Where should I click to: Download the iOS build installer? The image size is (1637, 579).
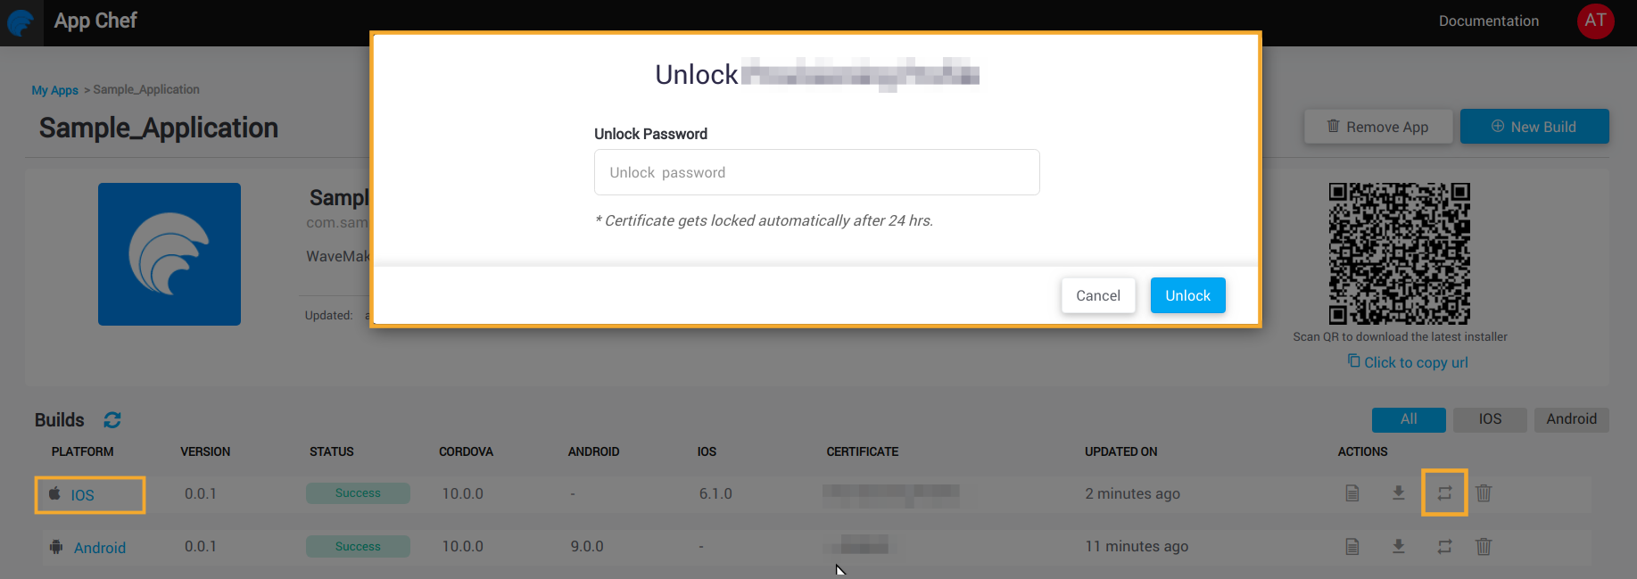(x=1398, y=492)
